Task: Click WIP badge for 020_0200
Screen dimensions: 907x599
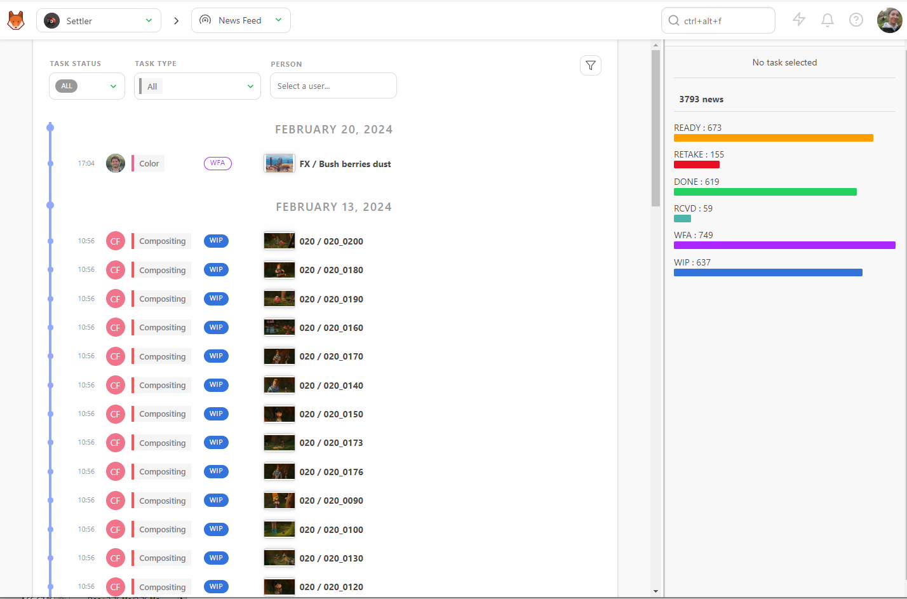Action: (x=217, y=241)
